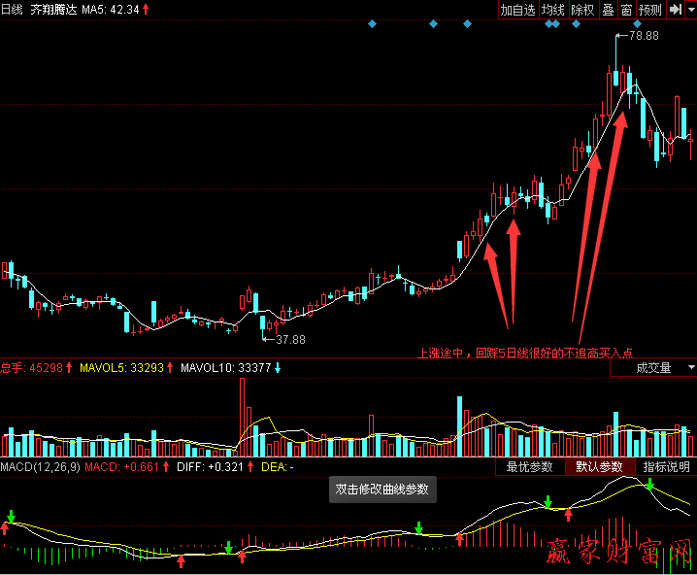The height and width of the screenshot is (575, 697).
Task: Click the rightmost blue diamond event marker
Action: 637,23
